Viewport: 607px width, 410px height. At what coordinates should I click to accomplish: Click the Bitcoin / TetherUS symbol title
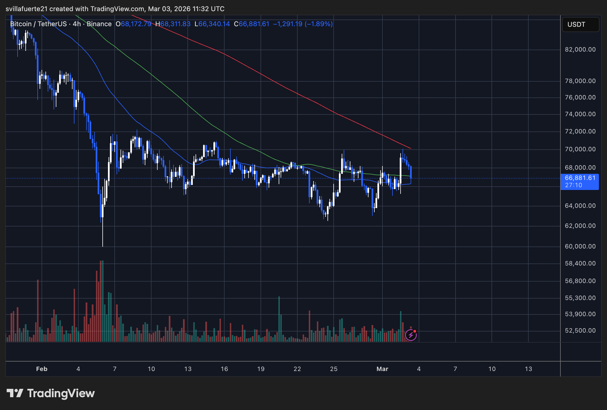pos(38,24)
